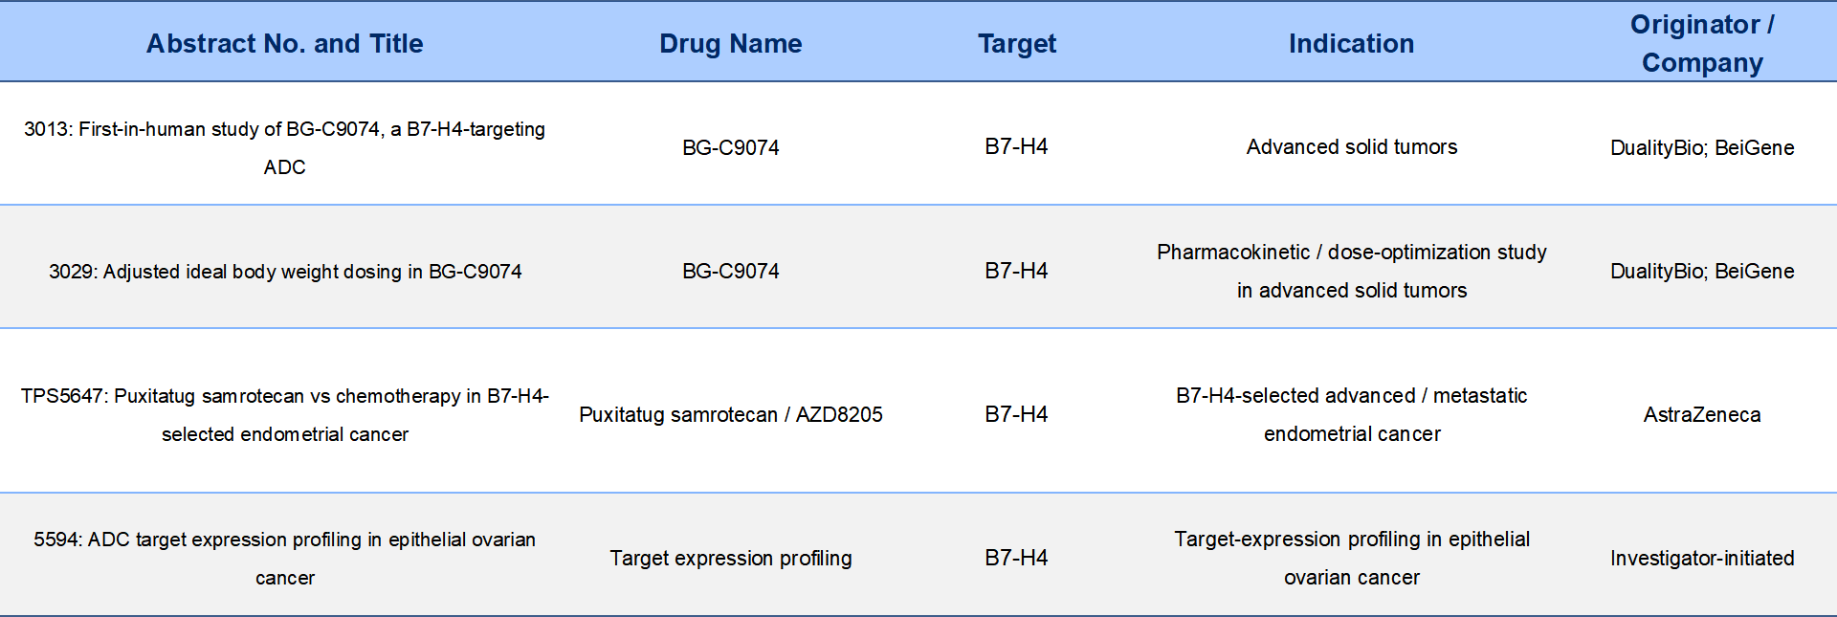The height and width of the screenshot is (617, 1837).
Task: Select abstract 3029 adjusted ideal body weight title
Action: pos(285,271)
